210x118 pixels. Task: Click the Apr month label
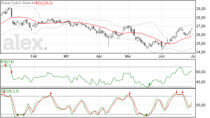click(99, 56)
